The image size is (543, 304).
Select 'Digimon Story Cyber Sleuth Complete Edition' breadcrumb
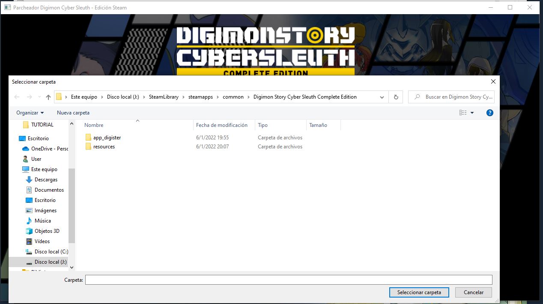(305, 97)
